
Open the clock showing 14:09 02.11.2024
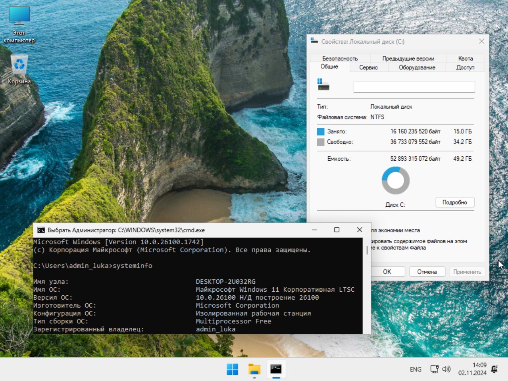472,369
